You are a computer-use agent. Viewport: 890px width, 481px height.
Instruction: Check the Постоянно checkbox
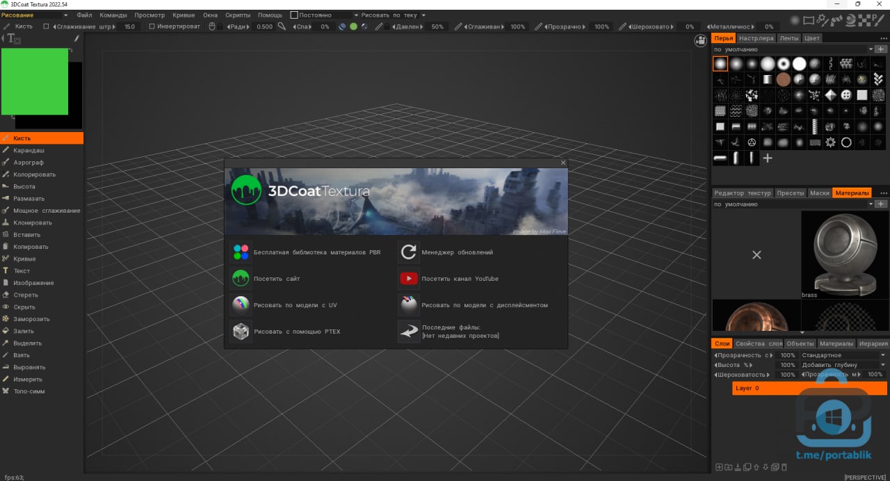(294, 15)
